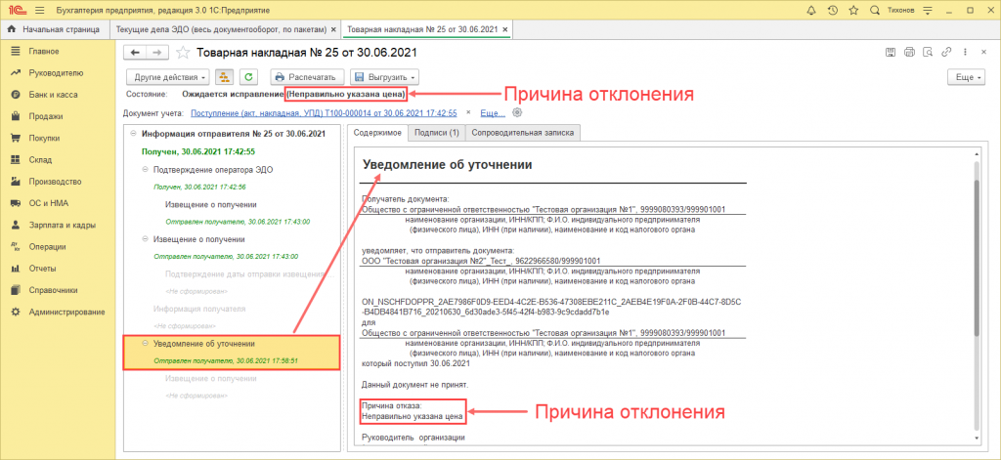The width and height of the screenshot is (1001, 460).
Task: Open the Банк и касса section
Action: pos(53,95)
